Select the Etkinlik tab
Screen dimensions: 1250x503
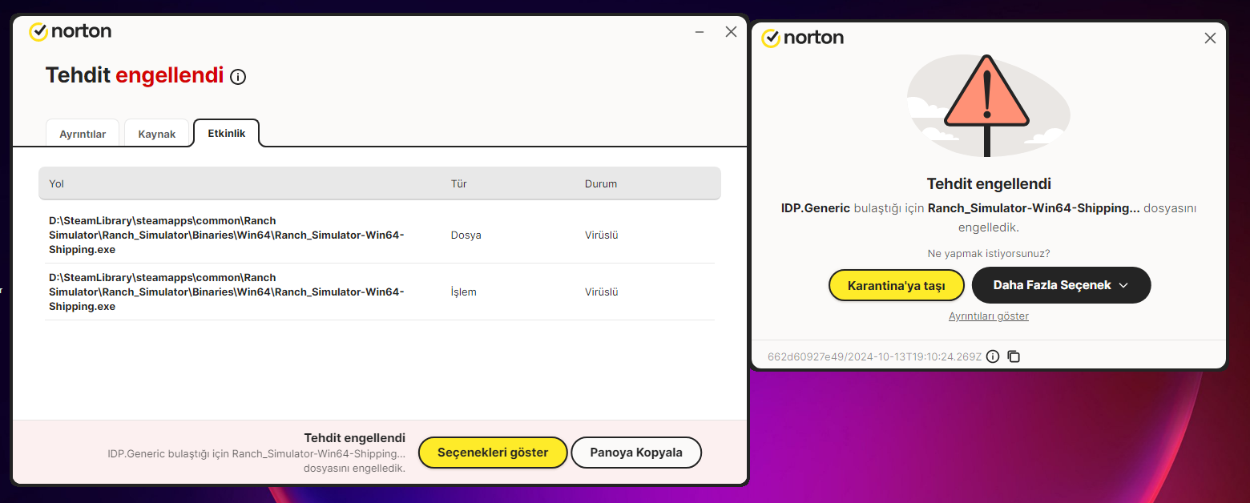227,133
